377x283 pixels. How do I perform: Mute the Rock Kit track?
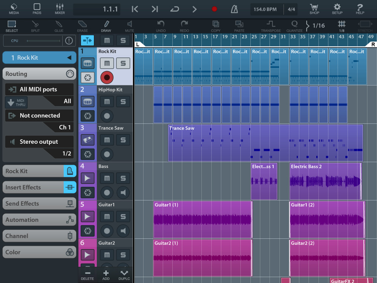pos(107,63)
